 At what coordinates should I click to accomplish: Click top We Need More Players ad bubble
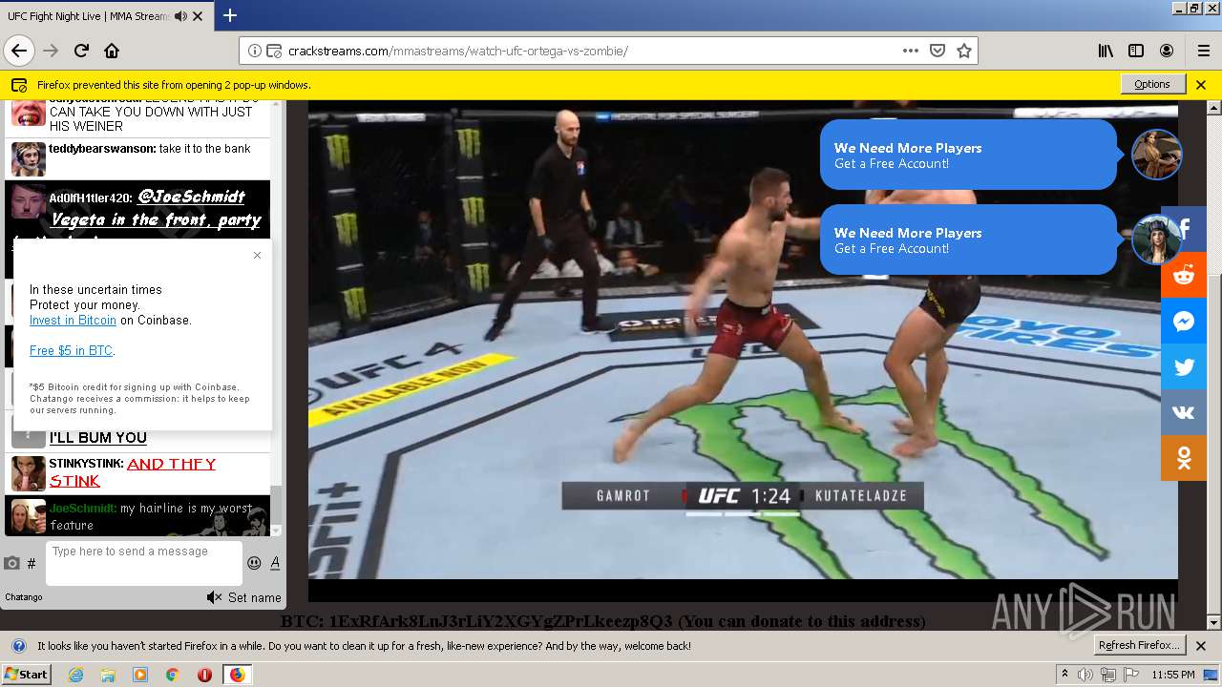tap(968, 155)
